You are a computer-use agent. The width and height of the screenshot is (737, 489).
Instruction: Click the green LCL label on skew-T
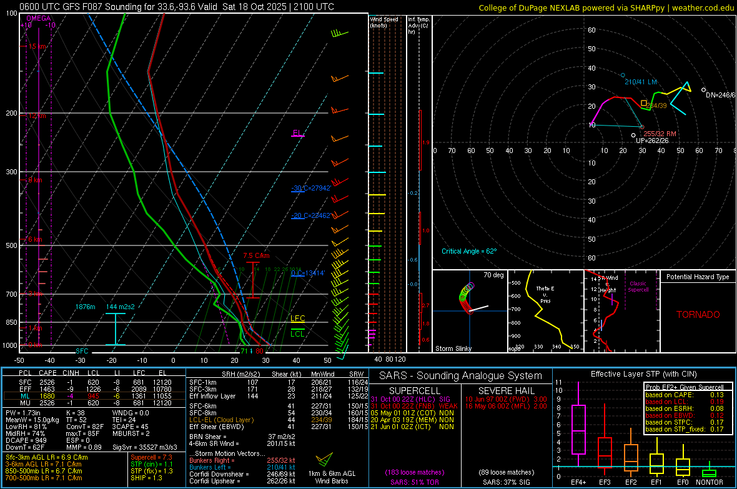point(297,333)
